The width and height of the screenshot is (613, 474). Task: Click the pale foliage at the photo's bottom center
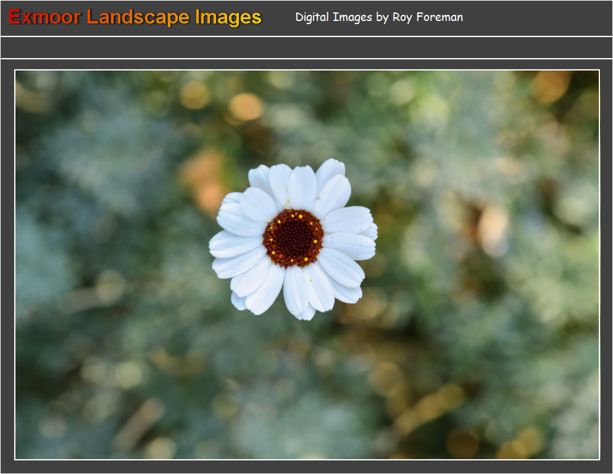point(296,420)
